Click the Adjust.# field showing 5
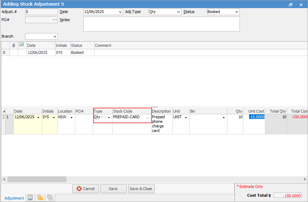 pos(41,12)
